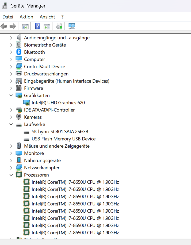Select USB Flash Memory USB Device
Viewport: 191px width, 245px height.
(64, 139)
